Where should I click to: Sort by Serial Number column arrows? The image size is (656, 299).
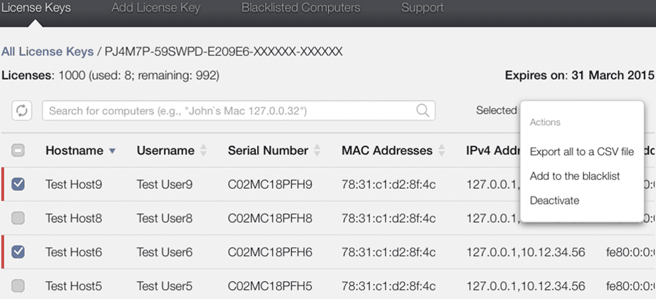pos(317,151)
